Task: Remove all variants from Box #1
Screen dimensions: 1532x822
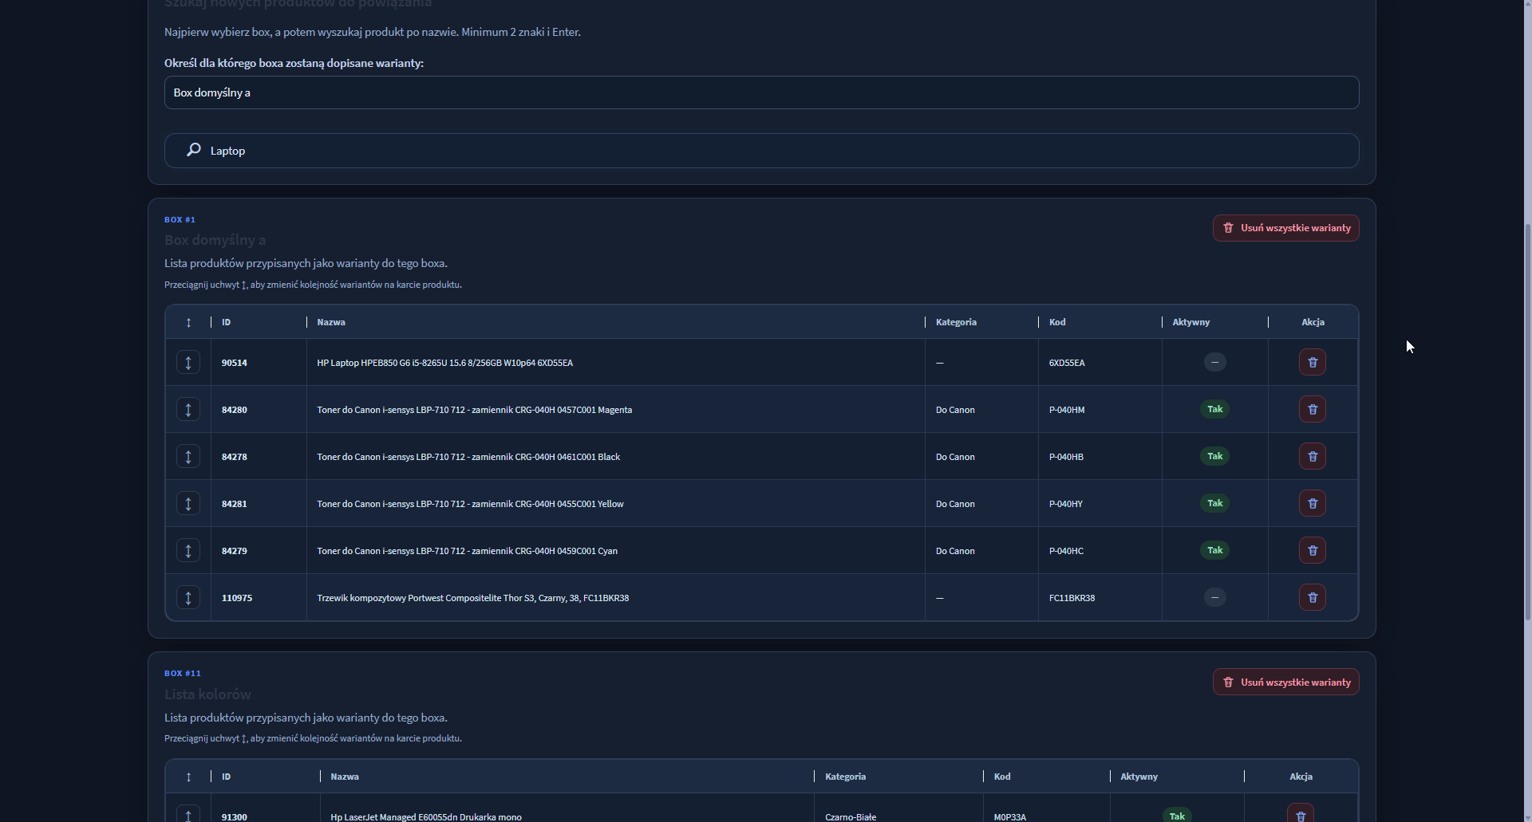Action: [1286, 228]
